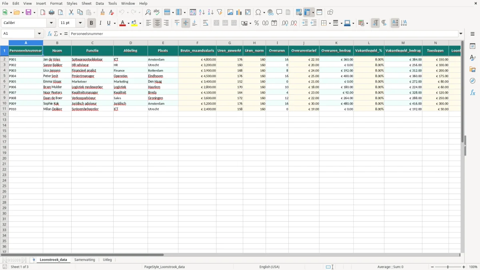The height and width of the screenshot is (270, 480).
Task: Open sidebar Gallery panel icon
Action: pyautogui.click(x=472, y=69)
